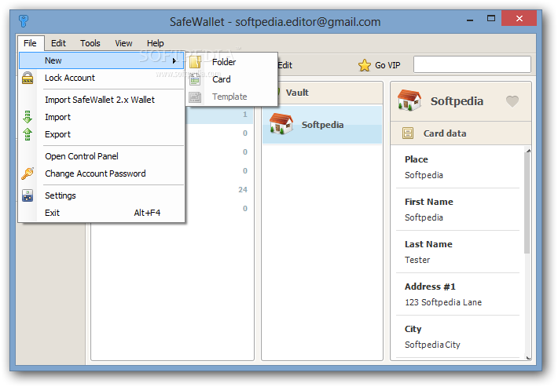This screenshot has width=558, height=387.
Task: Click the City value Softpedia City
Action: click(x=432, y=345)
